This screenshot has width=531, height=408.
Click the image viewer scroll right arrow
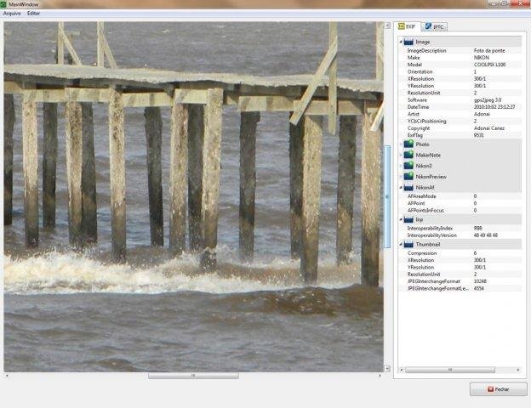click(380, 376)
